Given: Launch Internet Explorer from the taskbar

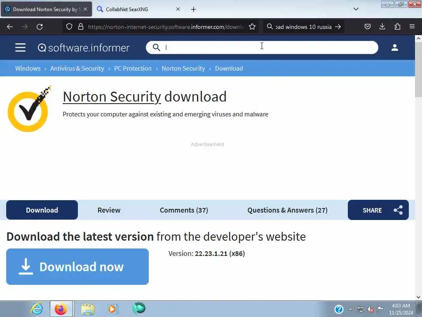Looking at the screenshot, I should click(x=37, y=309).
